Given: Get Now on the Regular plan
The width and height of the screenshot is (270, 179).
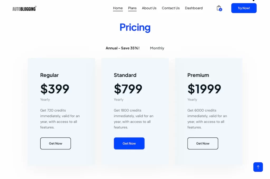Looking at the screenshot, I should point(55,143).
